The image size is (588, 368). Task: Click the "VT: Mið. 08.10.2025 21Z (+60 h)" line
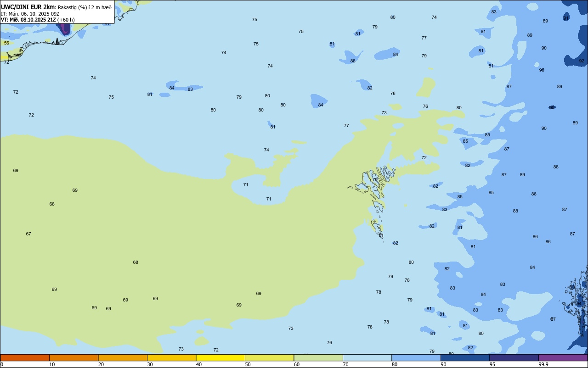pyautogui.click(x=38, y=20)
